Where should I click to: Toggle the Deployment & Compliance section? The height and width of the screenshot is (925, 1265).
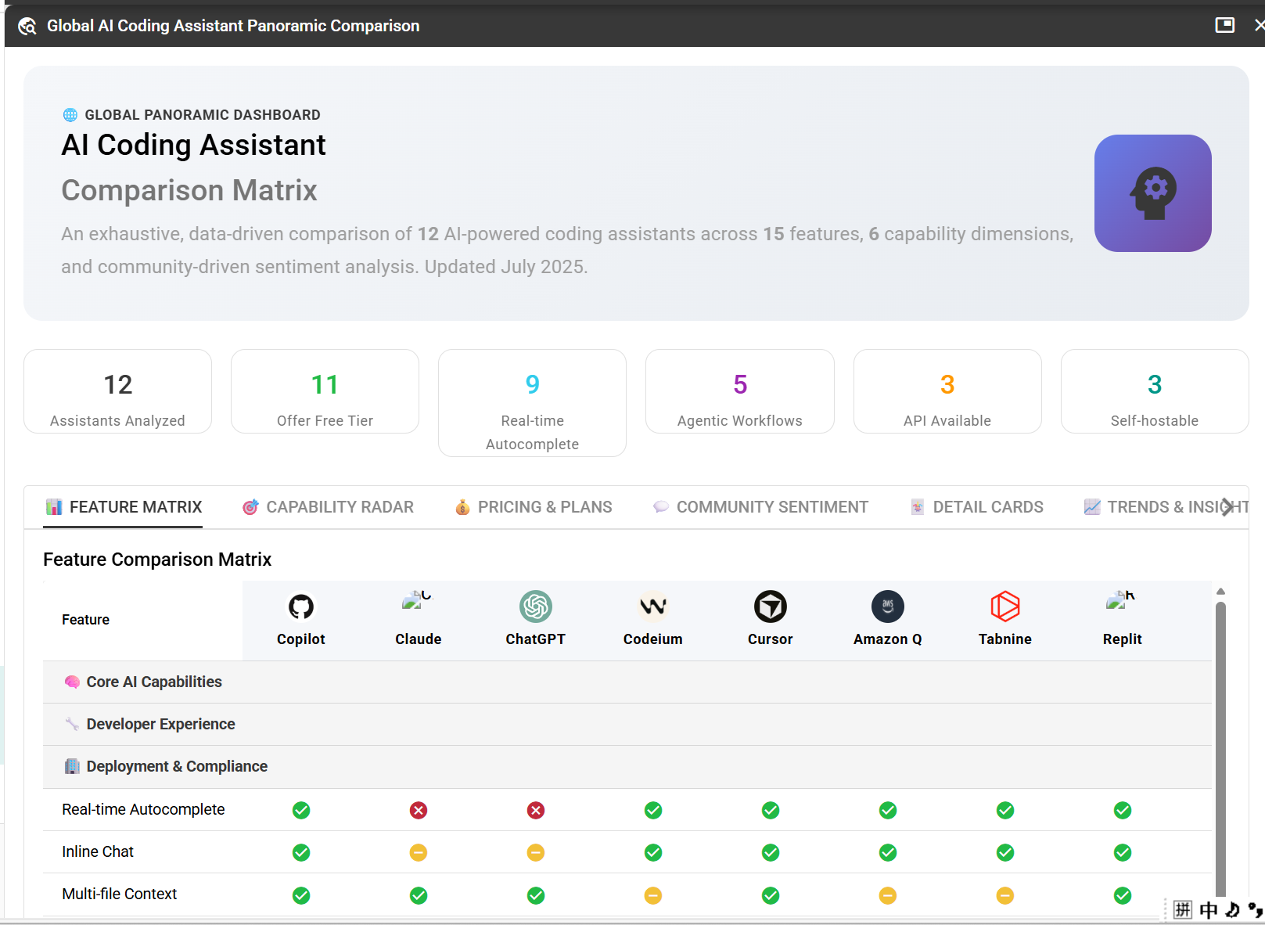click(627, 766)
